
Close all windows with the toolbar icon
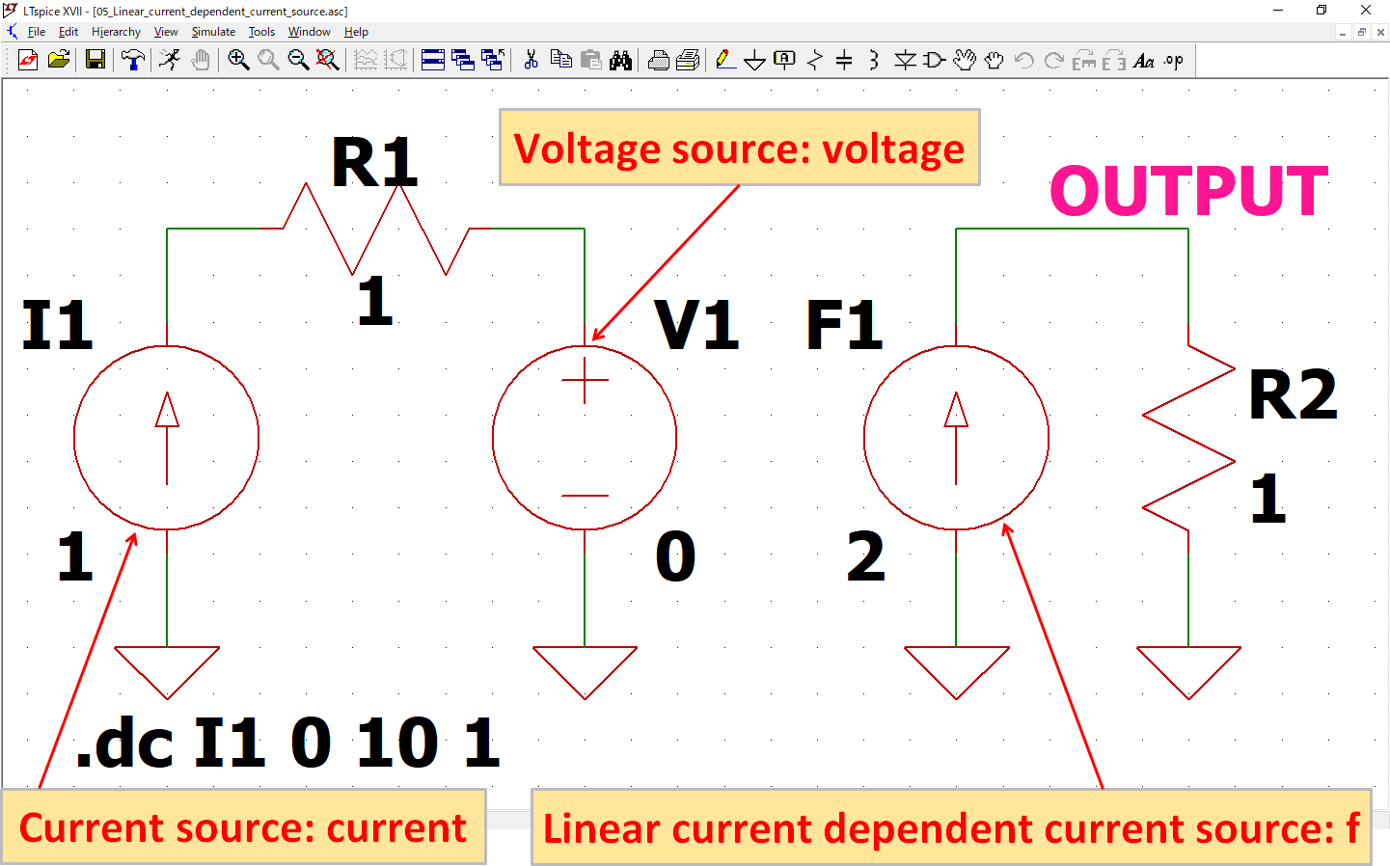point(493,60)
